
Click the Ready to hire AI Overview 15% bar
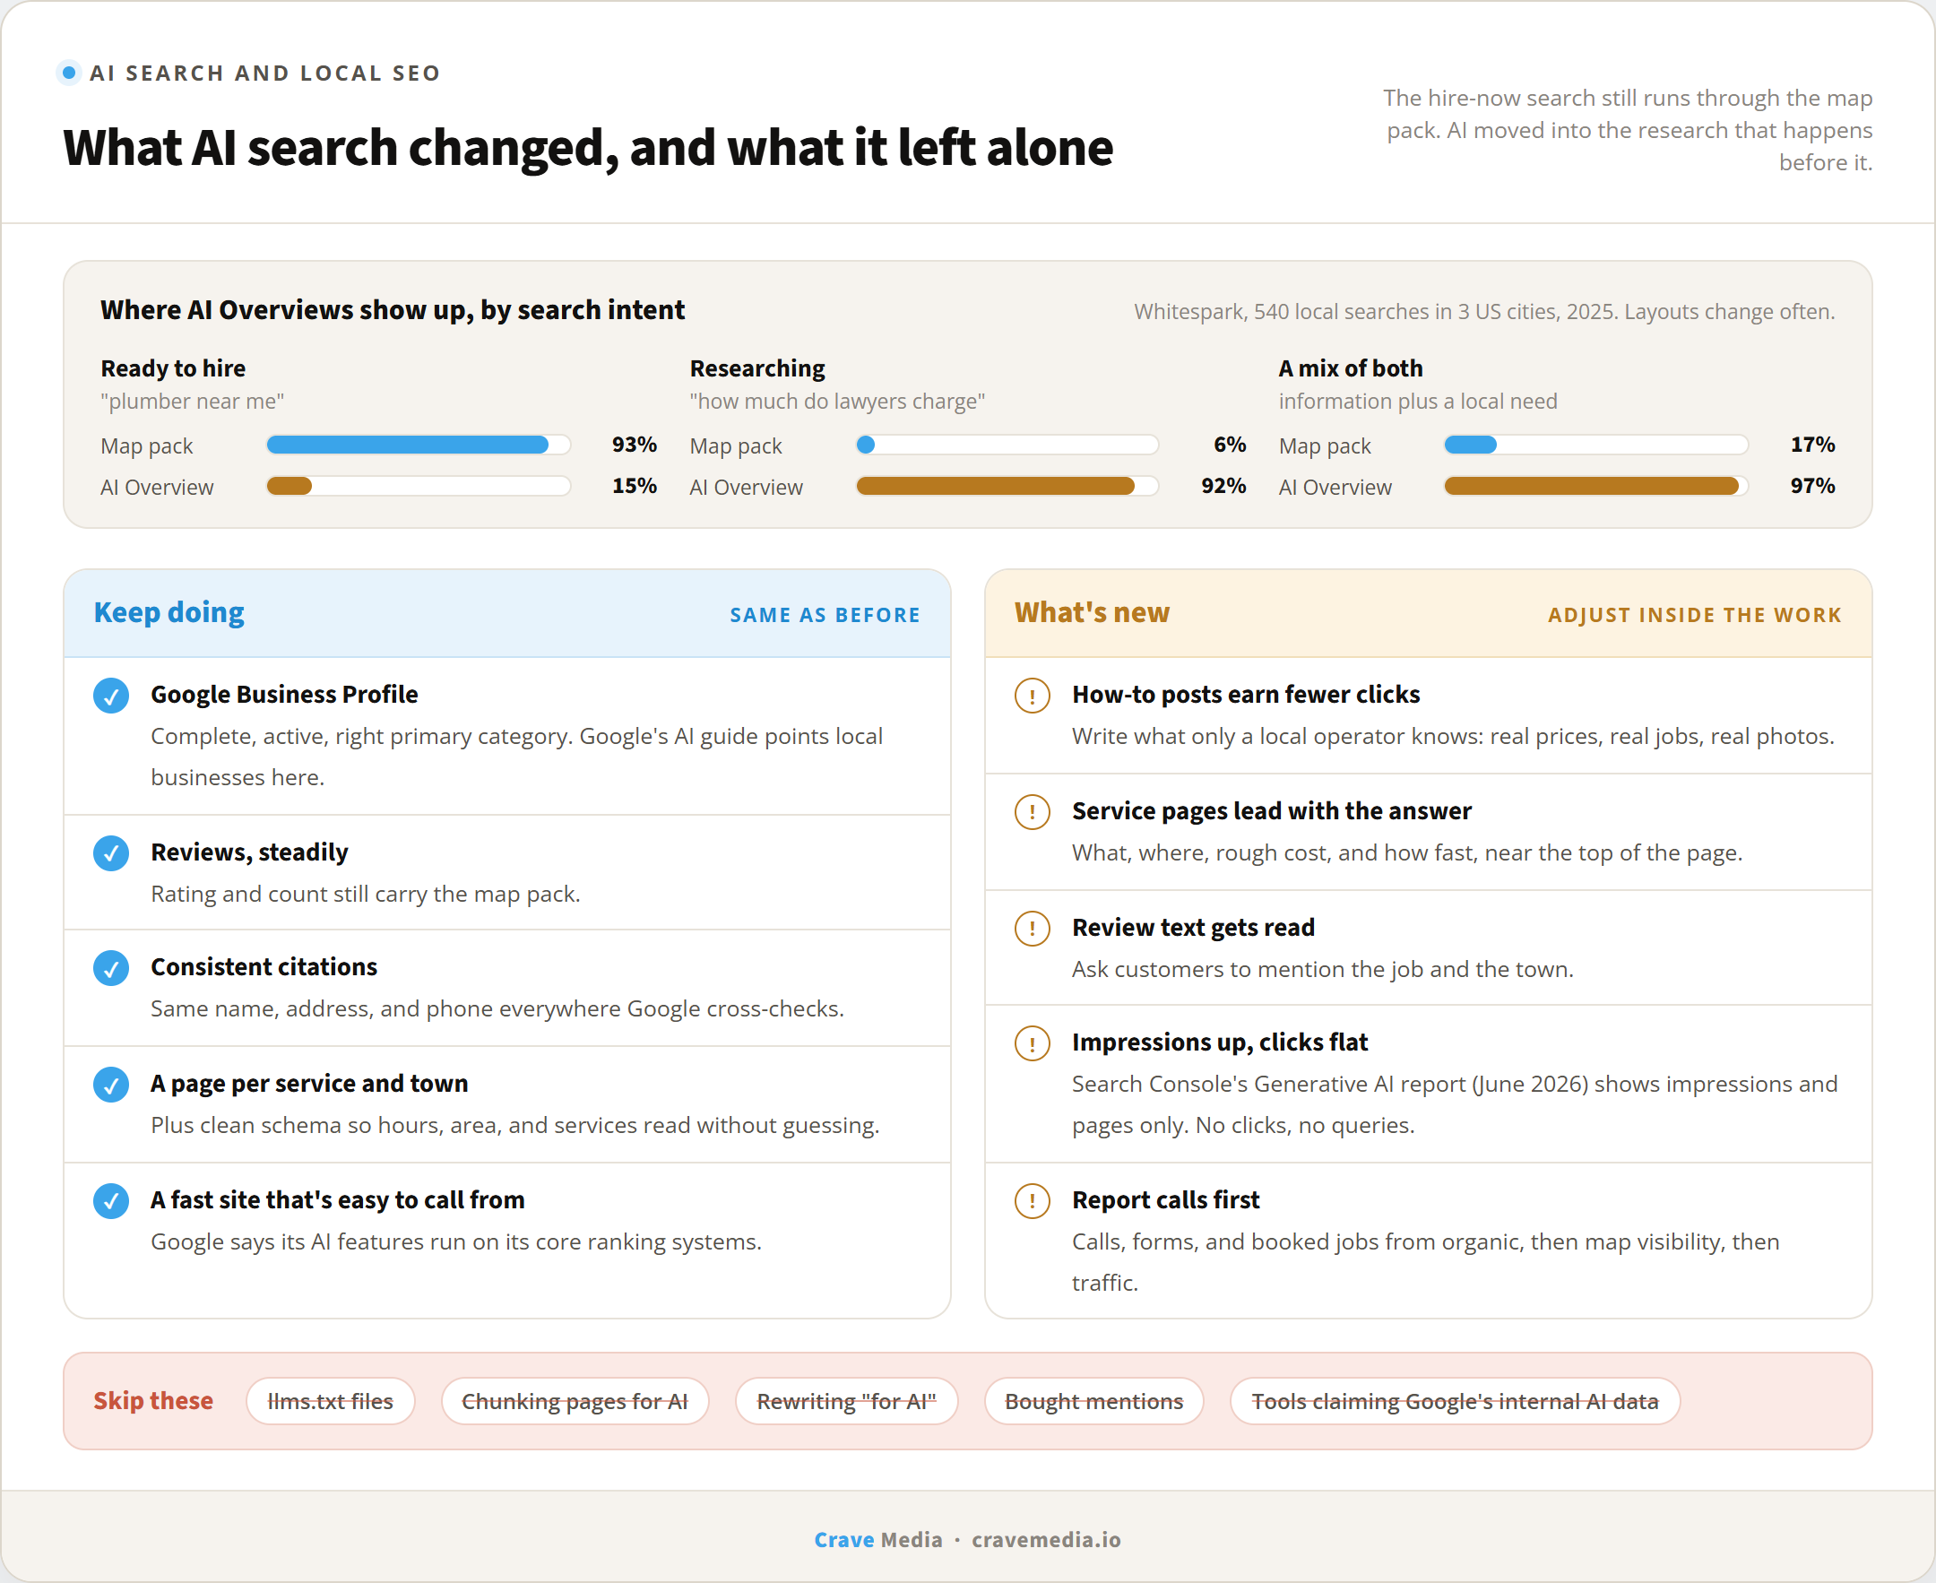point(419,486)
